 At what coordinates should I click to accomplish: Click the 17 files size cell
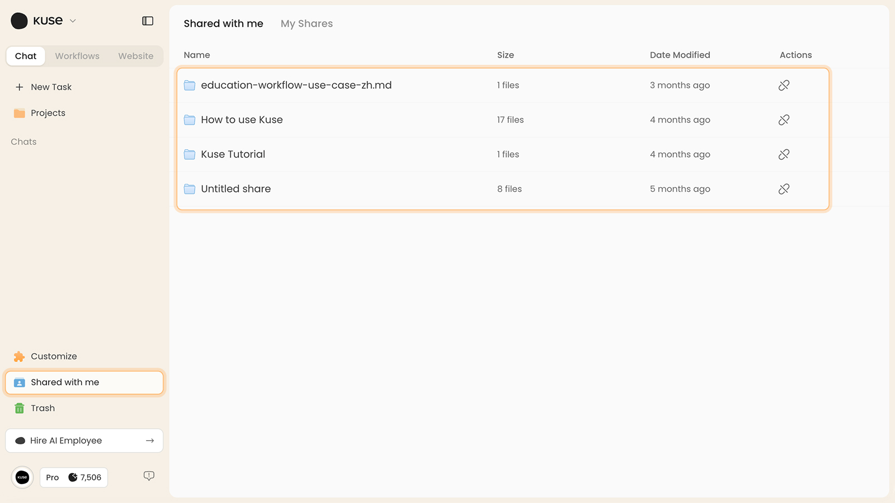(x=511, y=120)
